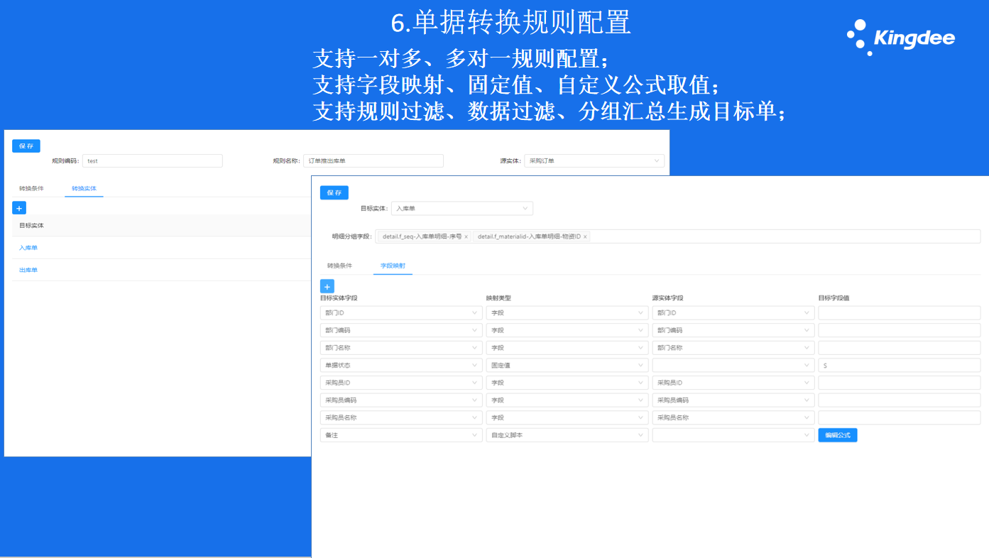This screenshot has height=558, width=989.
Task: Click 保存 button above the 目标实体 dropdown
Action: click(334, 192)
